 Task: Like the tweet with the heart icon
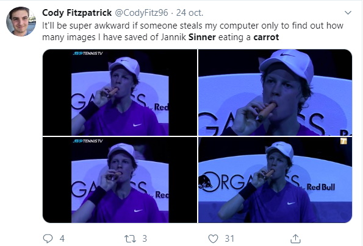213,239
